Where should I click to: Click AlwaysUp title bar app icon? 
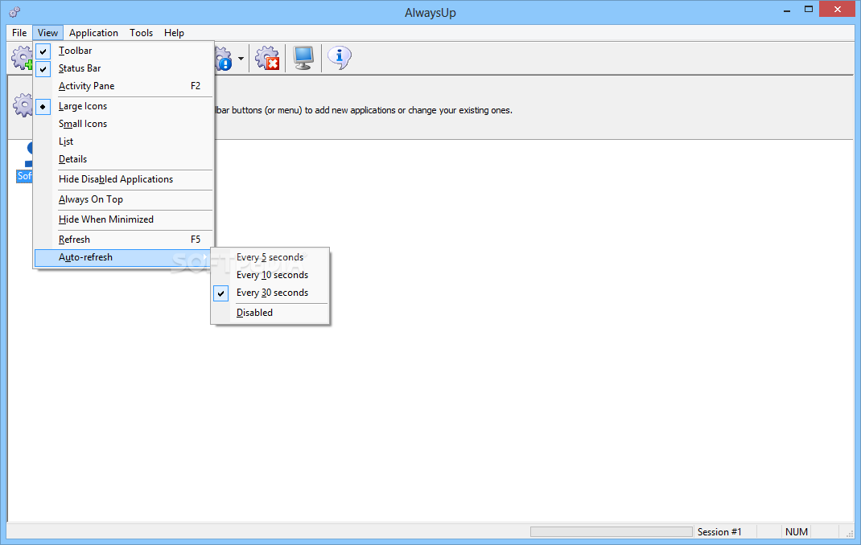(x=14, y=11)
